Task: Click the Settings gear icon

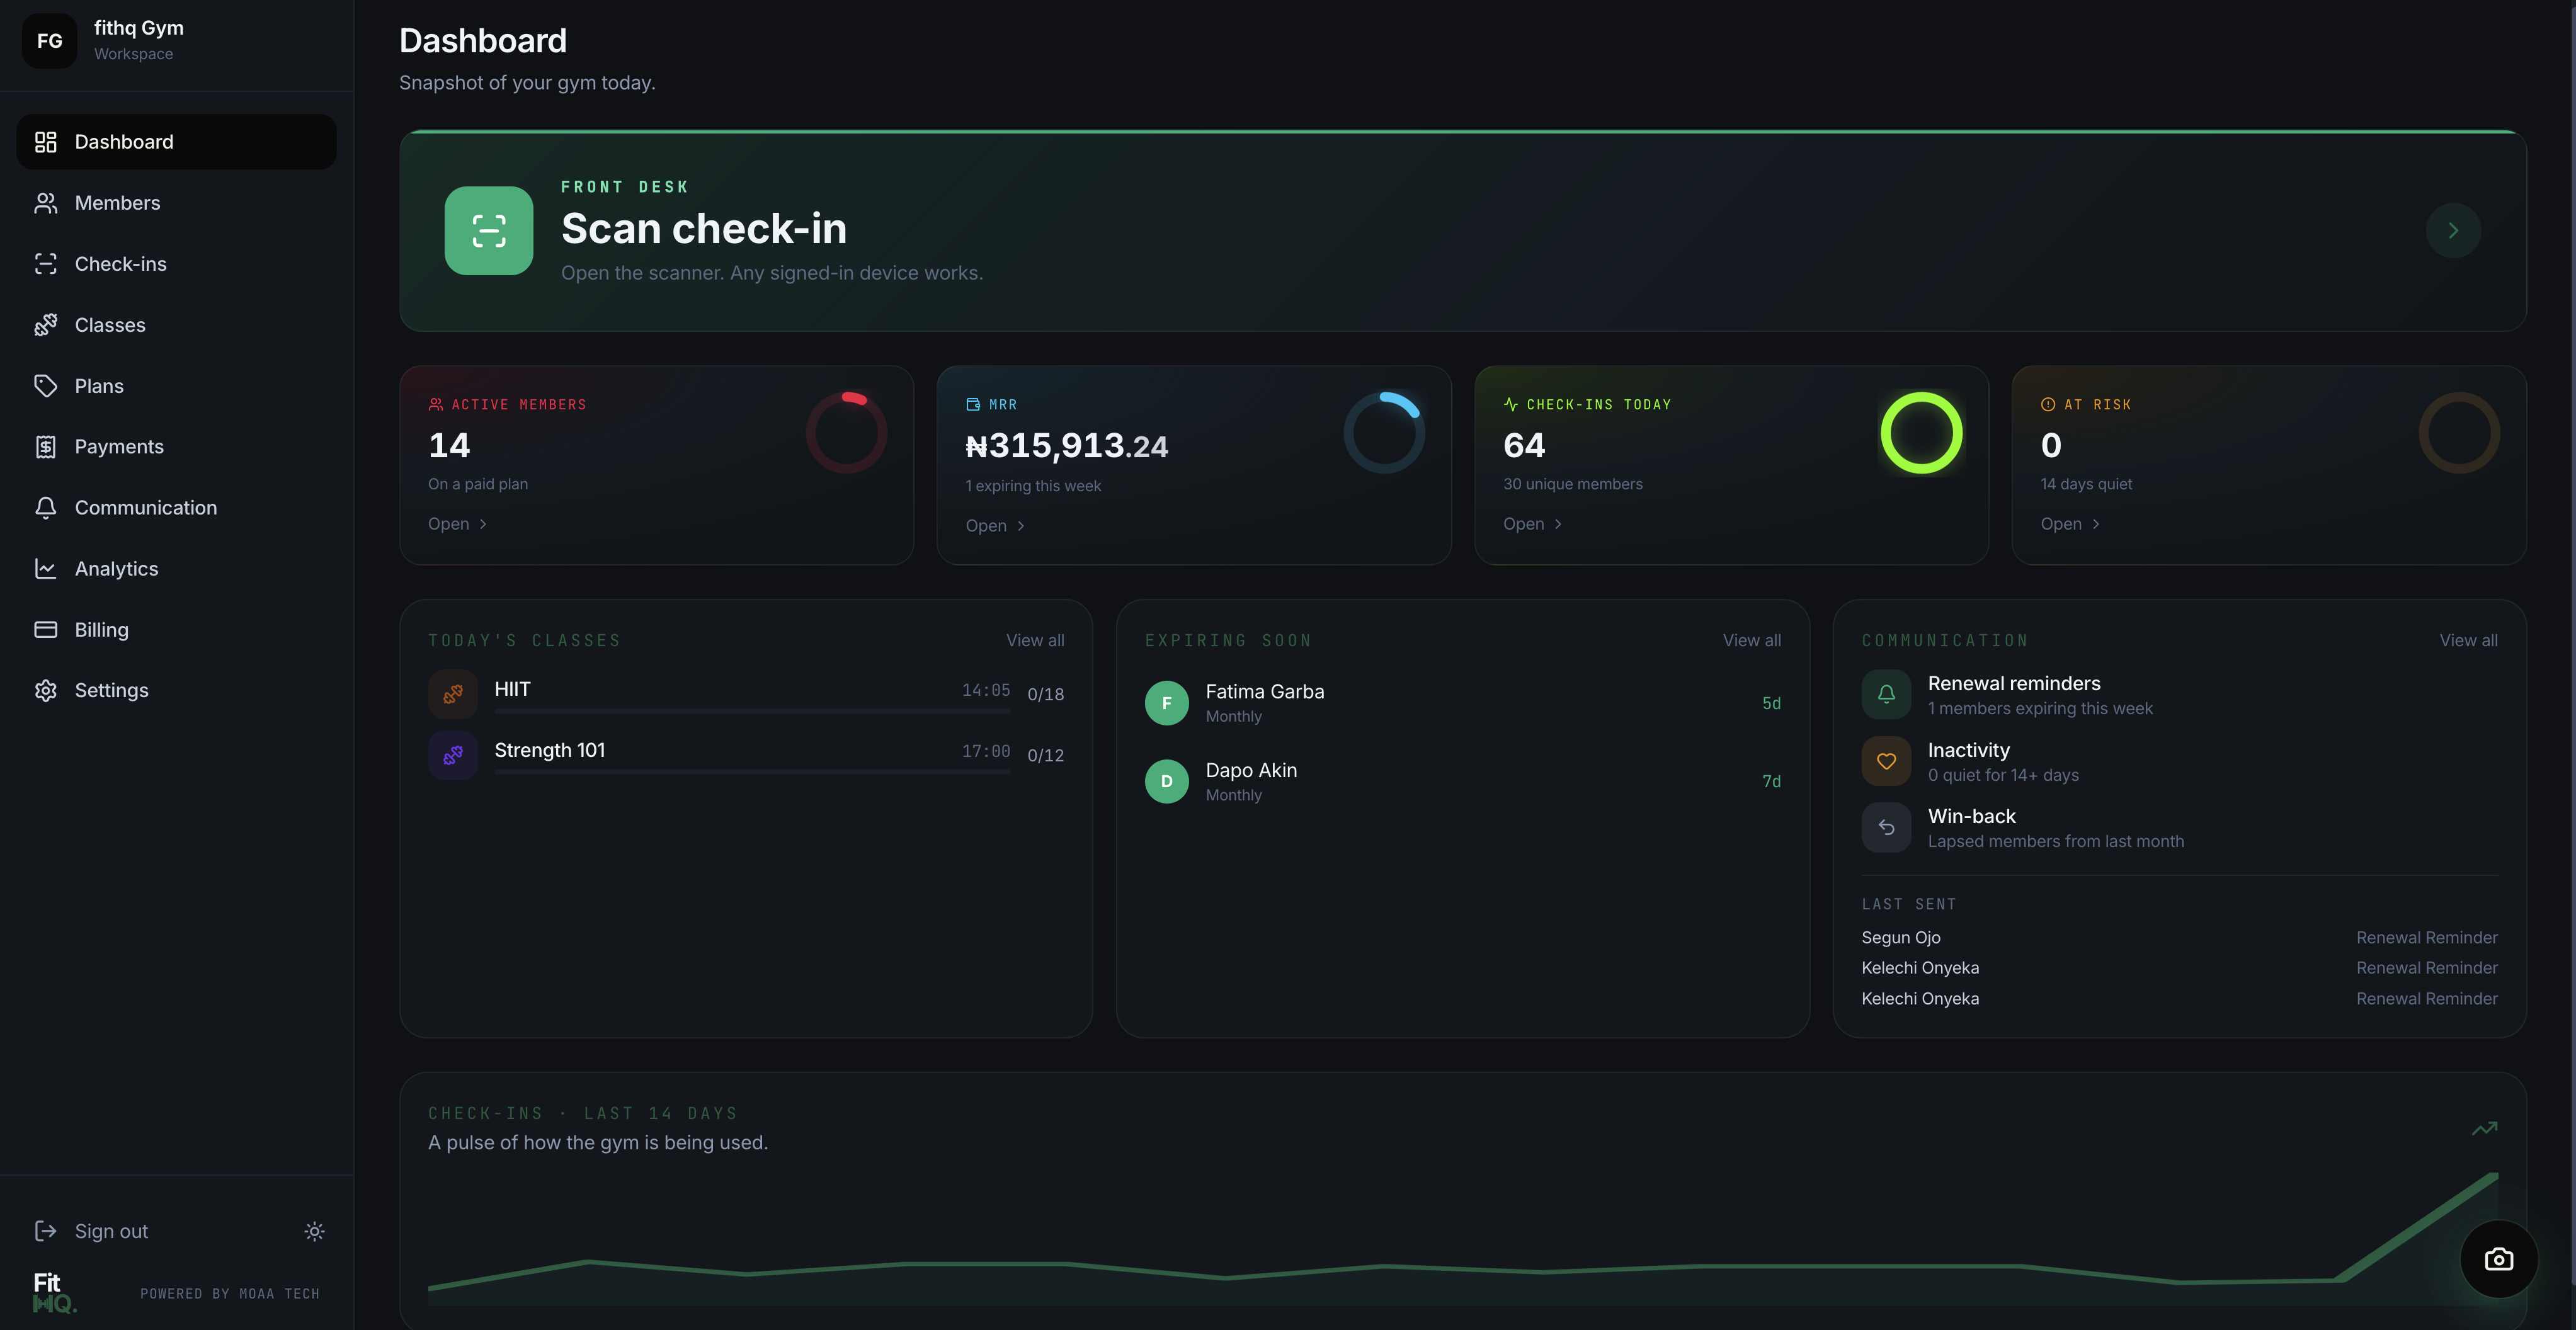Action: pos(45,691)
